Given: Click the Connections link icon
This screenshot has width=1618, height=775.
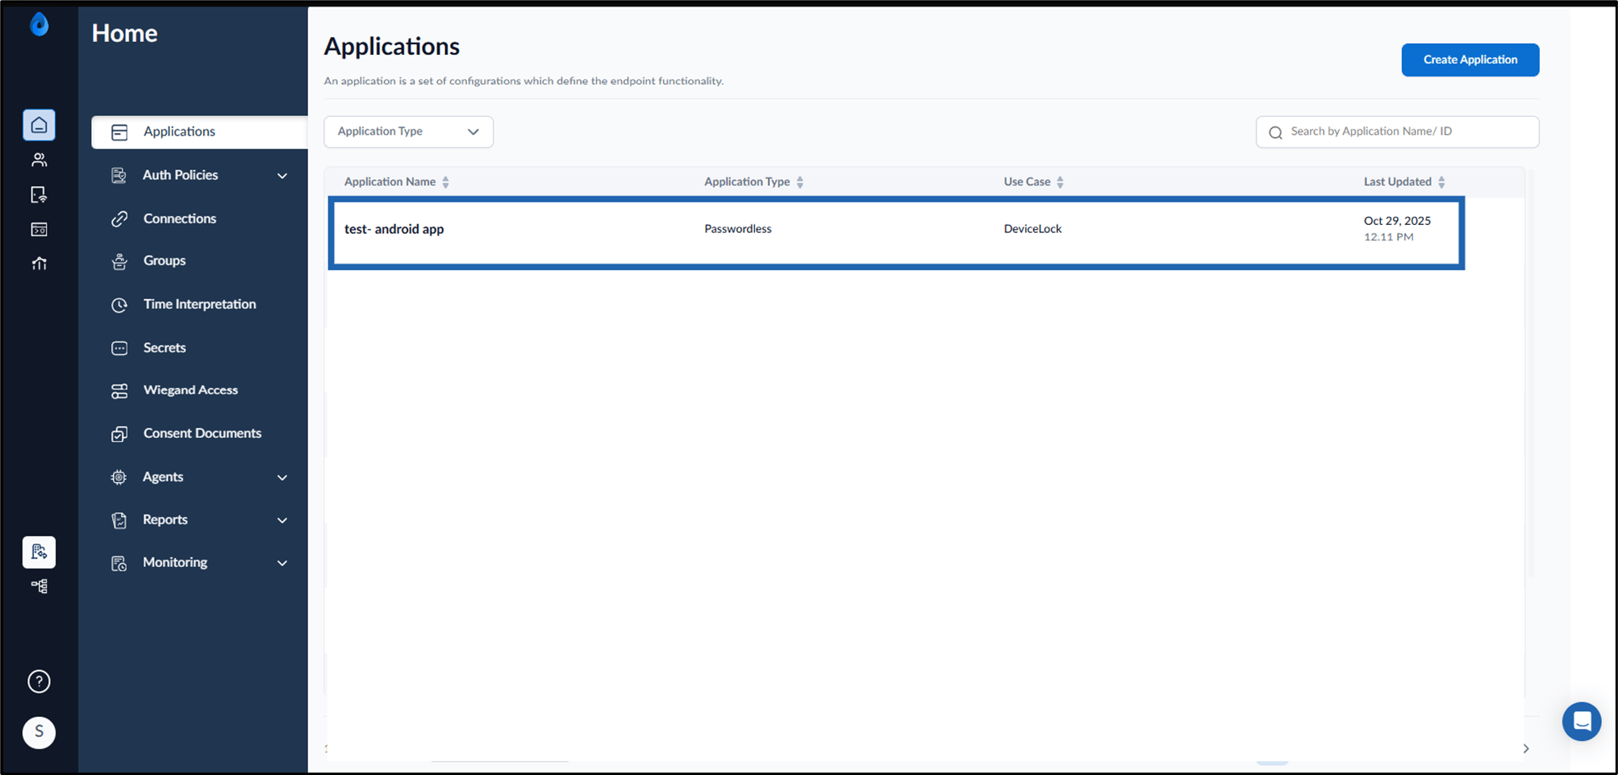Looking at the screenshot, I should (x=119, y=219).
